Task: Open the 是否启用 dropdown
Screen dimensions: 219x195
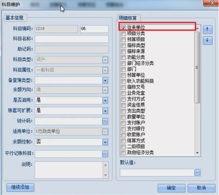Action: pos(105,101)
